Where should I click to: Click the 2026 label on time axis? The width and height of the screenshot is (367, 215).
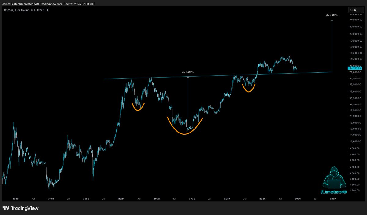pos(298,199)
